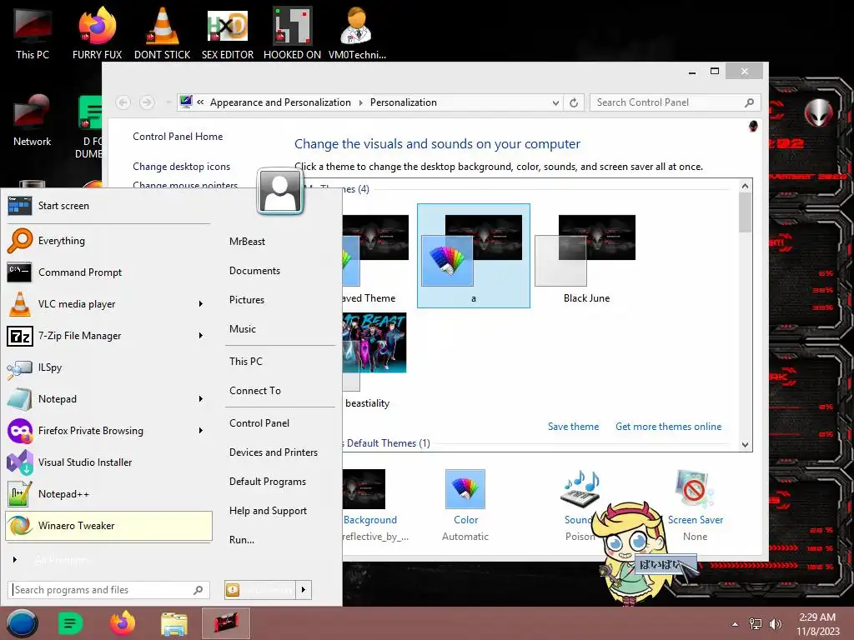854x640 pixels.
Task: Click Search programs and files box
Action: 108,590
